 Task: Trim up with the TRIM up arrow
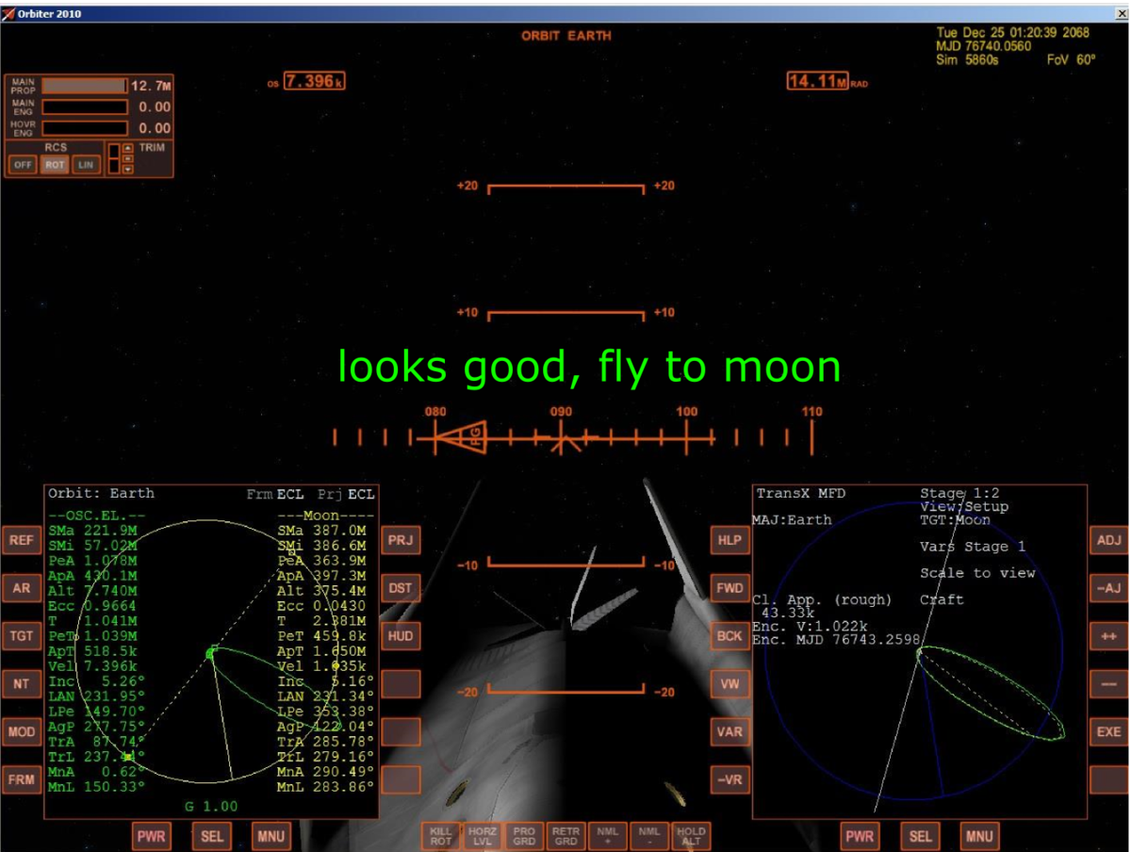(x=129, y=148)
